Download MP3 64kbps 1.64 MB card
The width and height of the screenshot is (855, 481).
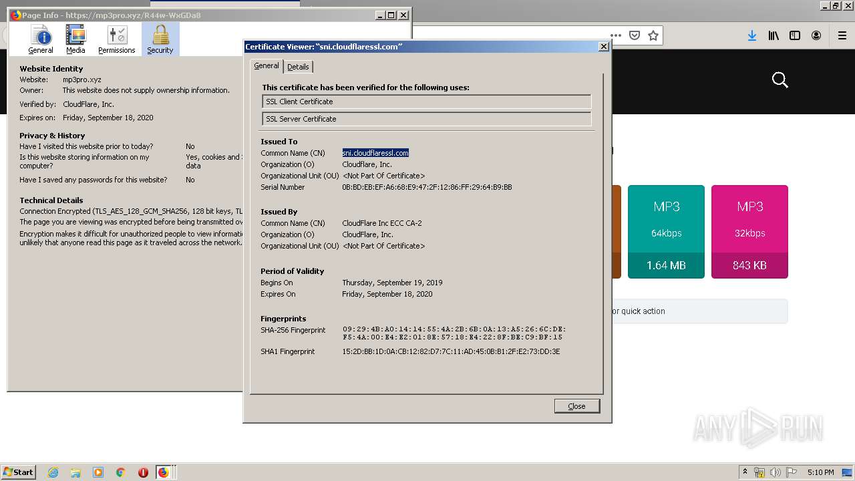point(666,232)
